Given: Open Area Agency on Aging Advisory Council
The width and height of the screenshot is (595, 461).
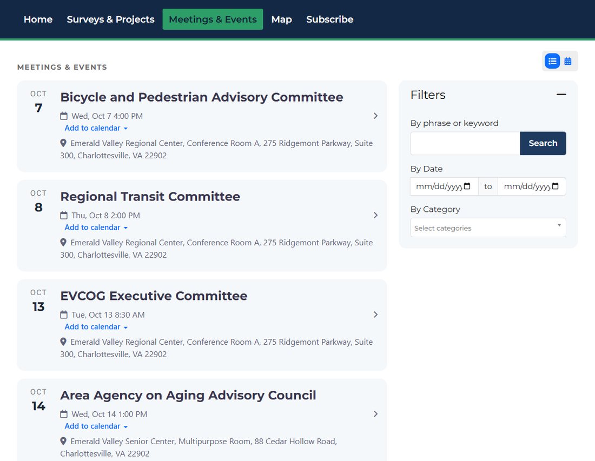Looking at the screenshot, I should tap(188, 395).
